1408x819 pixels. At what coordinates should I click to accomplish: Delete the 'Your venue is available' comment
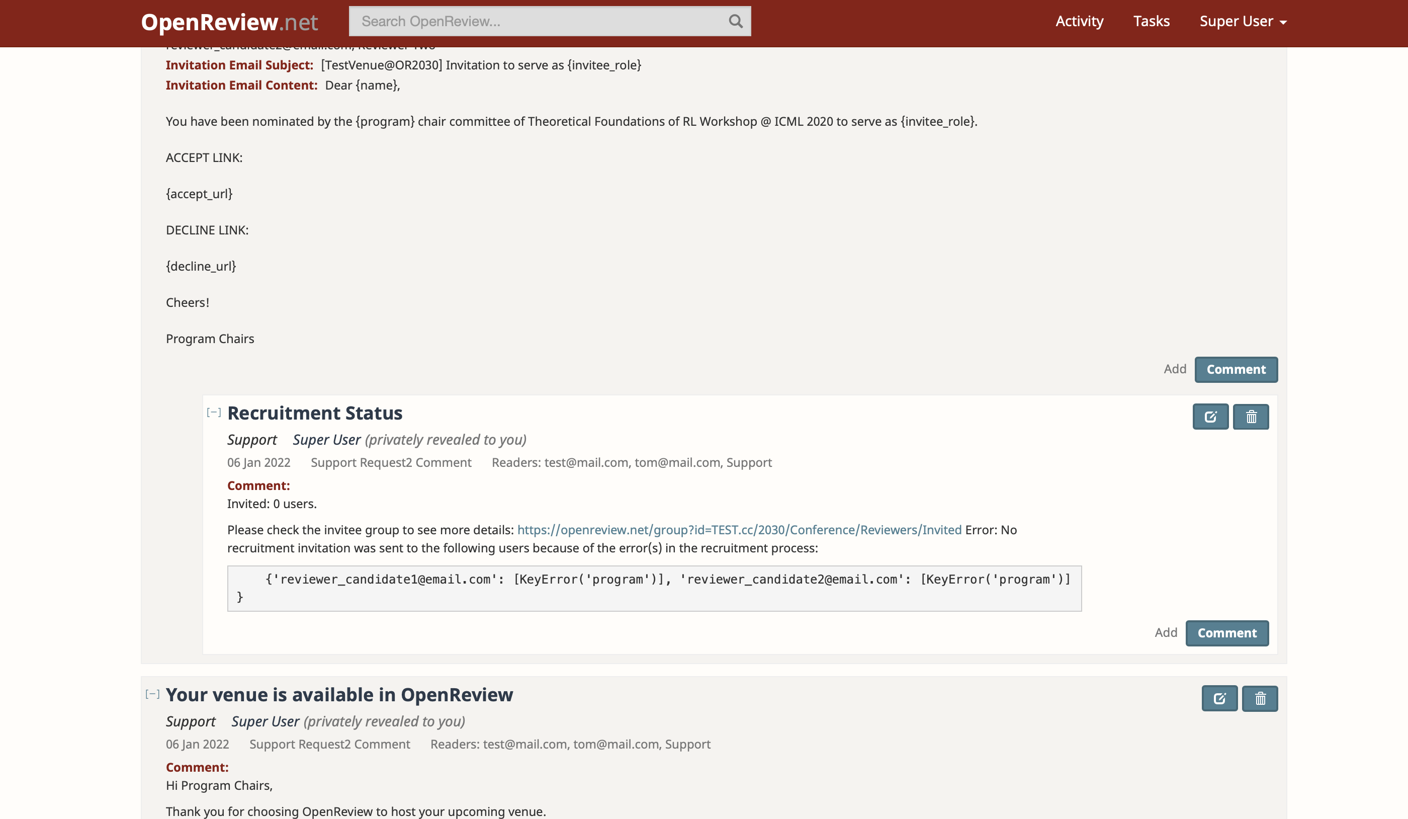click(1259, 698)
